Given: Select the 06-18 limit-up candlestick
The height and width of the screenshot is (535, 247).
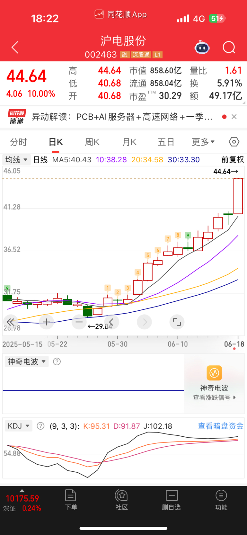Looking at the screenshot, I should [x=238, y=196].
